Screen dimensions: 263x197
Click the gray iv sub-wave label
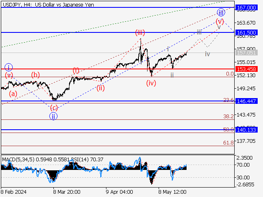pos(208,54)
